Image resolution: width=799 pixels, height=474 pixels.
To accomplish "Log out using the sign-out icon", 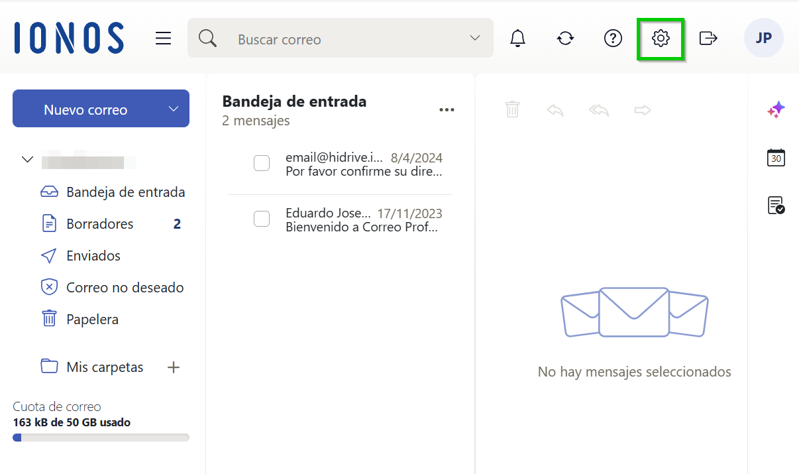I will point(708,38).
